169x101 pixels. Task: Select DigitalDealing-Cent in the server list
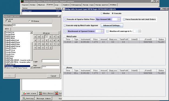pos(18,40)
